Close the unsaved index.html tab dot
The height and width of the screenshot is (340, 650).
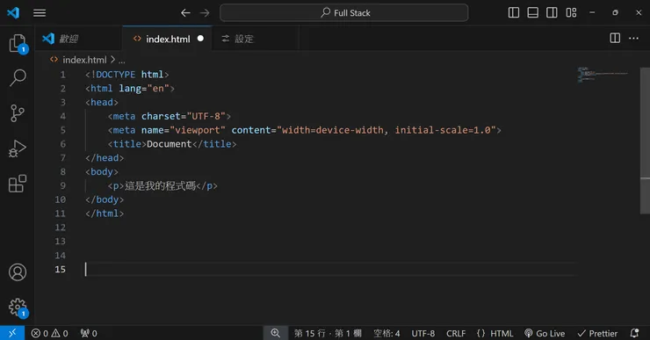click(x=200, y=39)
